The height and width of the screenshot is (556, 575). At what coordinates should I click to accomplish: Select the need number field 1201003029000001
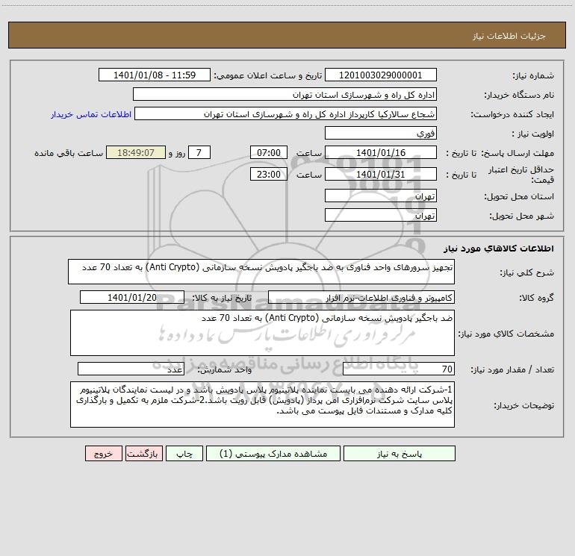pos(381,75)
